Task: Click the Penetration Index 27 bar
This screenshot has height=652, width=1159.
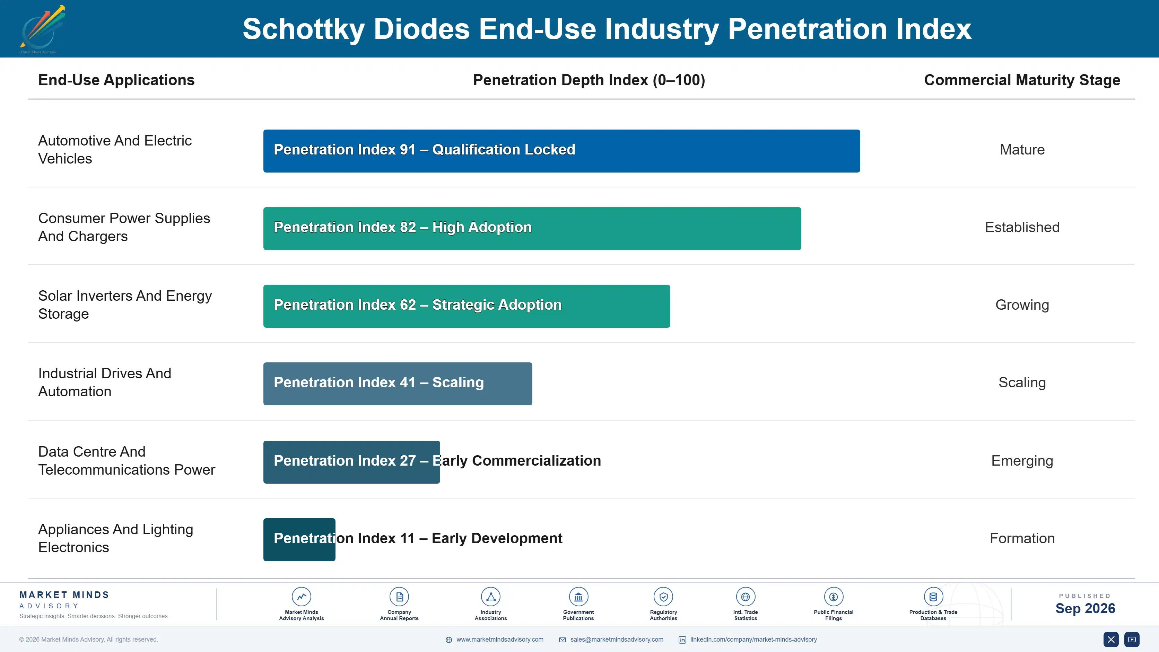Action: (351, 462)
